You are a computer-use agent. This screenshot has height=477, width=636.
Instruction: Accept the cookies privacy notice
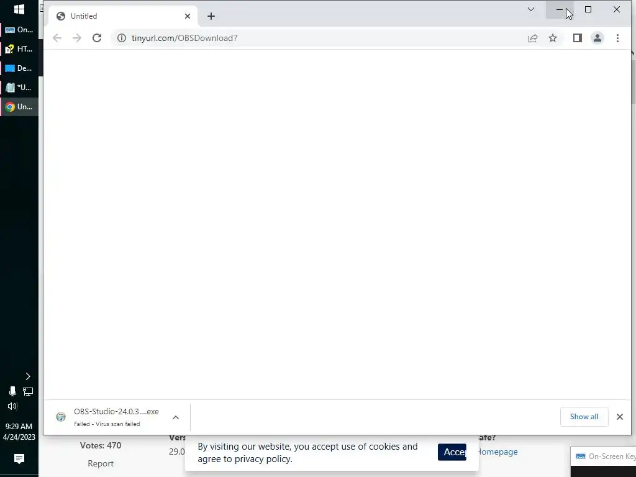452,452
